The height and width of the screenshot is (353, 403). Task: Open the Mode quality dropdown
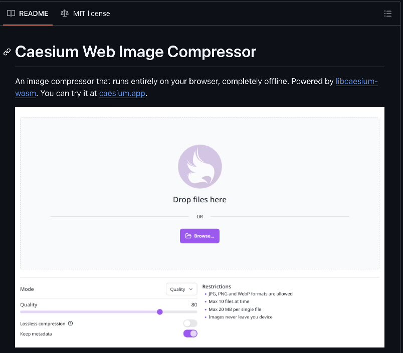click(181, 289)
